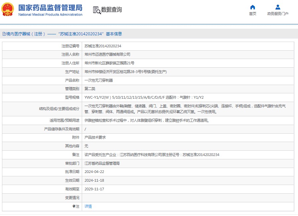Click the 审批部门 label
This screenshot has height=216, width=298.
[72, 163]
